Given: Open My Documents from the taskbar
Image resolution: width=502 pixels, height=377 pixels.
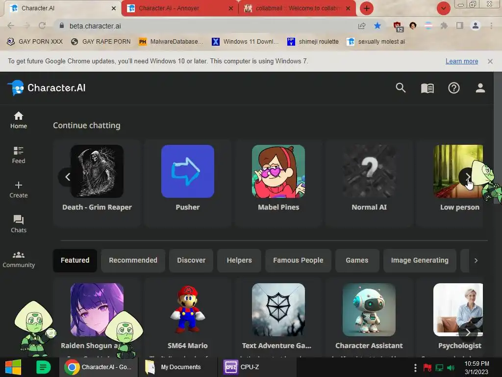Looking at the screenshot, I should coord(177,367).
